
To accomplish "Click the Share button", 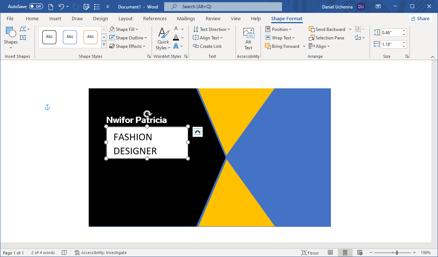I will [420, 19].
